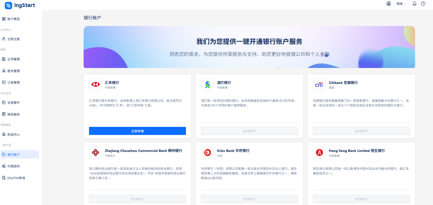
Task: Click 立即申请 button for 汇丰银行
Action: pyautogui.click(x=137, y=131)
